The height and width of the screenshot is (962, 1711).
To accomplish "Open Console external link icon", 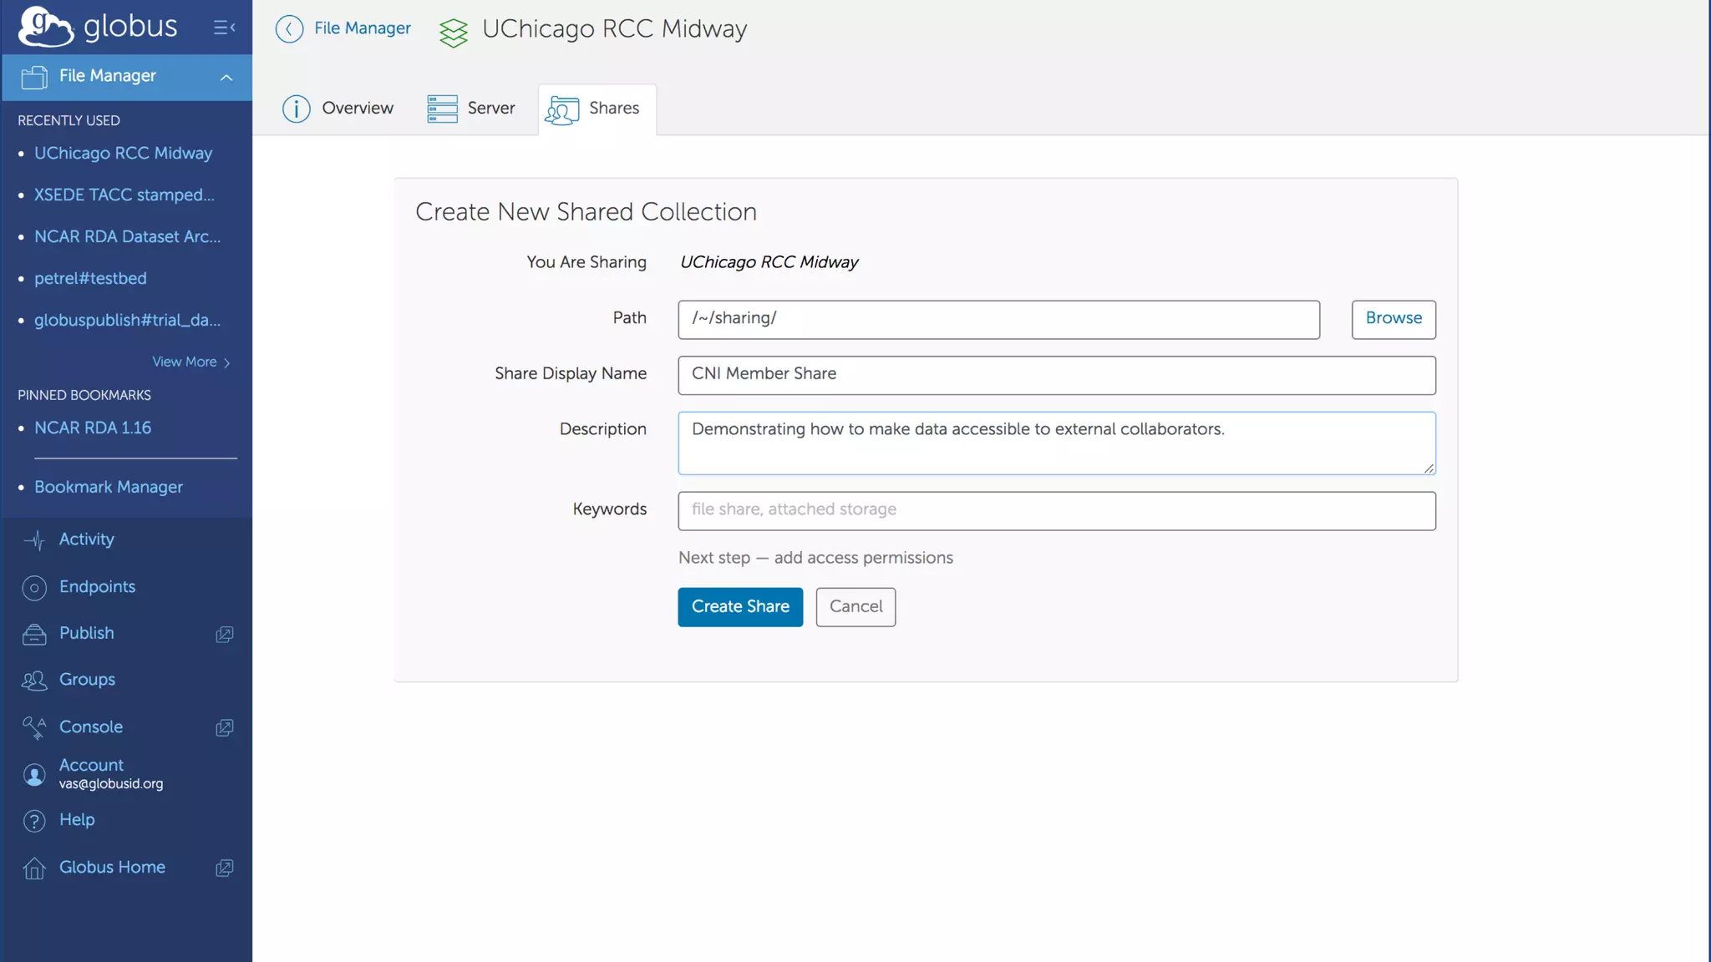I will [x=224, y=727].
